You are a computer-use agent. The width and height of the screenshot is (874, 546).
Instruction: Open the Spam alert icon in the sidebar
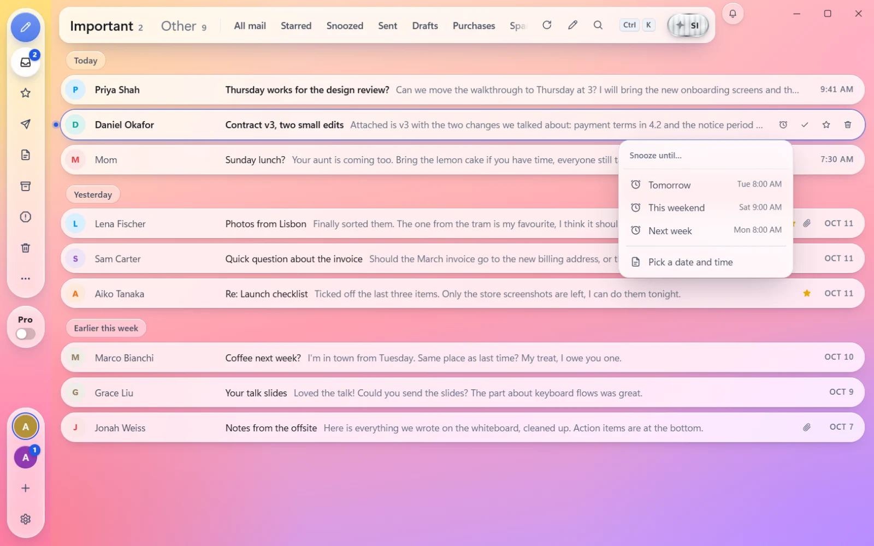pos(26,217)
